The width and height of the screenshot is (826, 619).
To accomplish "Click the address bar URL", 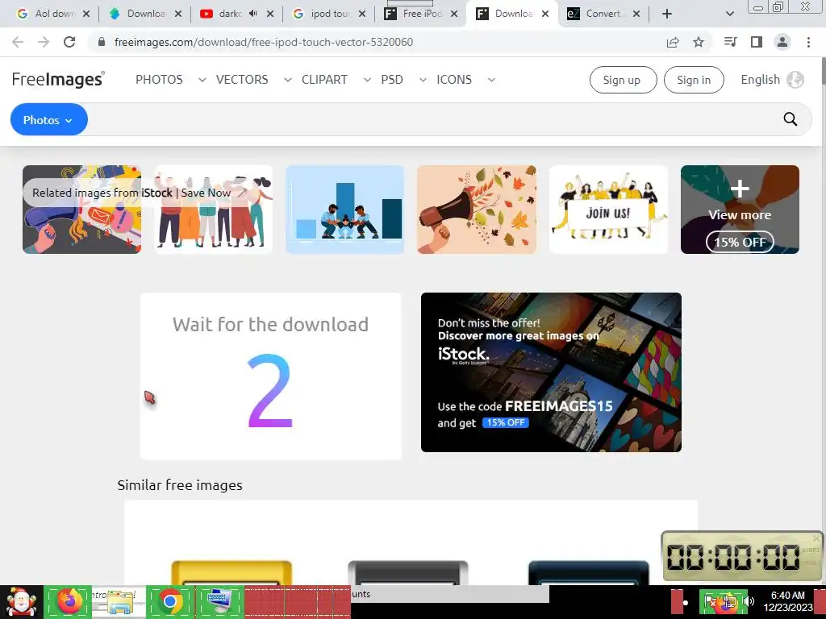I will coord(264,42).
